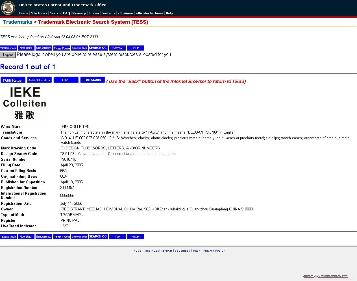This screenshot has height=281, width=357.
Task: Select Free Form search in top toolbar
Action: click(x=62, y=48)
